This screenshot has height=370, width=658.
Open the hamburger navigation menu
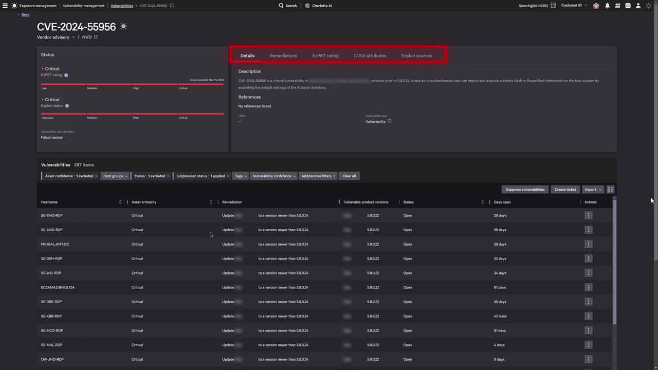pyautogui.click(x=5, y=6)
